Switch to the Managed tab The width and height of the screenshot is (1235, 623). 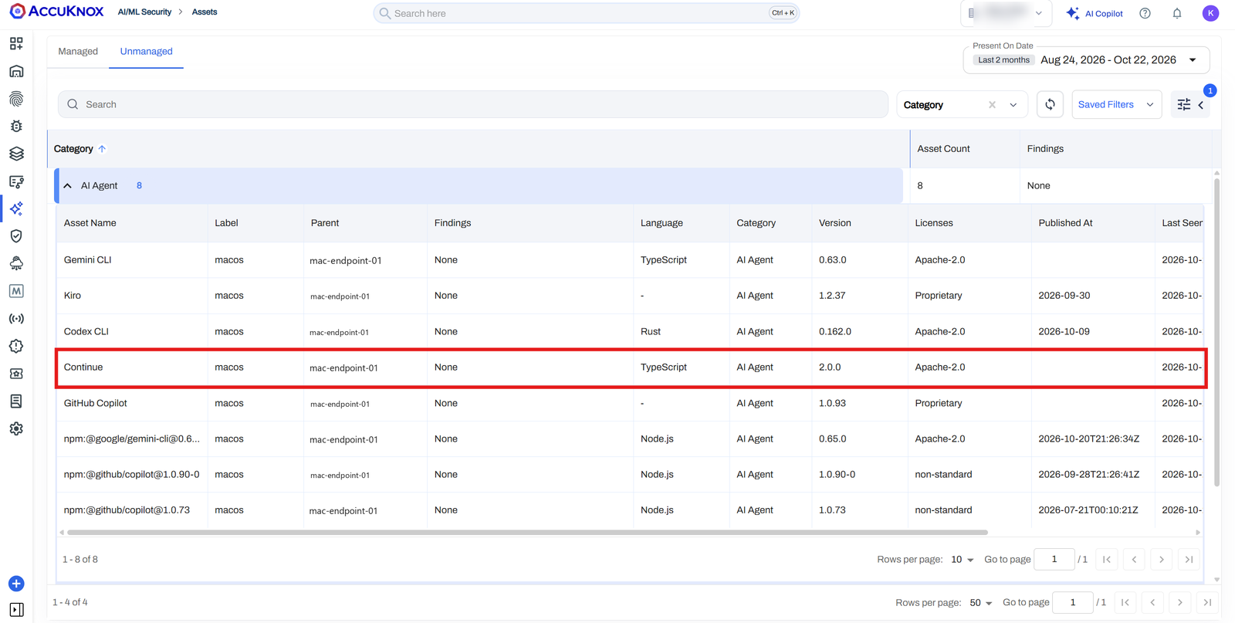pyautogui.click(x=78, y=51)
